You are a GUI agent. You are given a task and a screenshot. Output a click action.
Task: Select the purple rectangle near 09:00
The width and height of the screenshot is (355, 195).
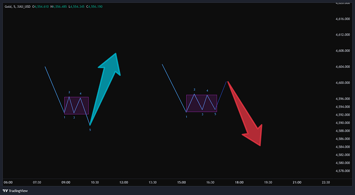click(77, 105)
